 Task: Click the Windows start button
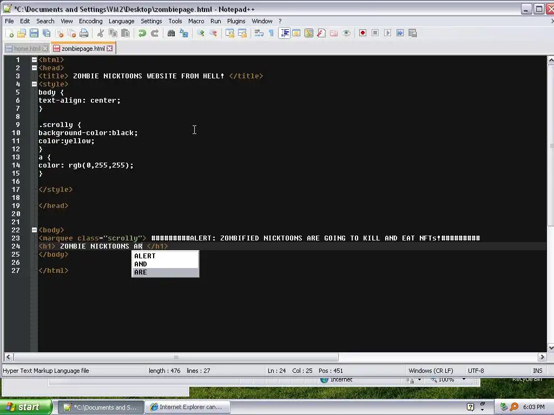coord(25,407)
